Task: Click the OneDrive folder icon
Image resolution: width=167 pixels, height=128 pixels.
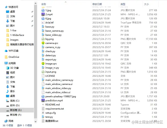Action: tap(6, 57)
